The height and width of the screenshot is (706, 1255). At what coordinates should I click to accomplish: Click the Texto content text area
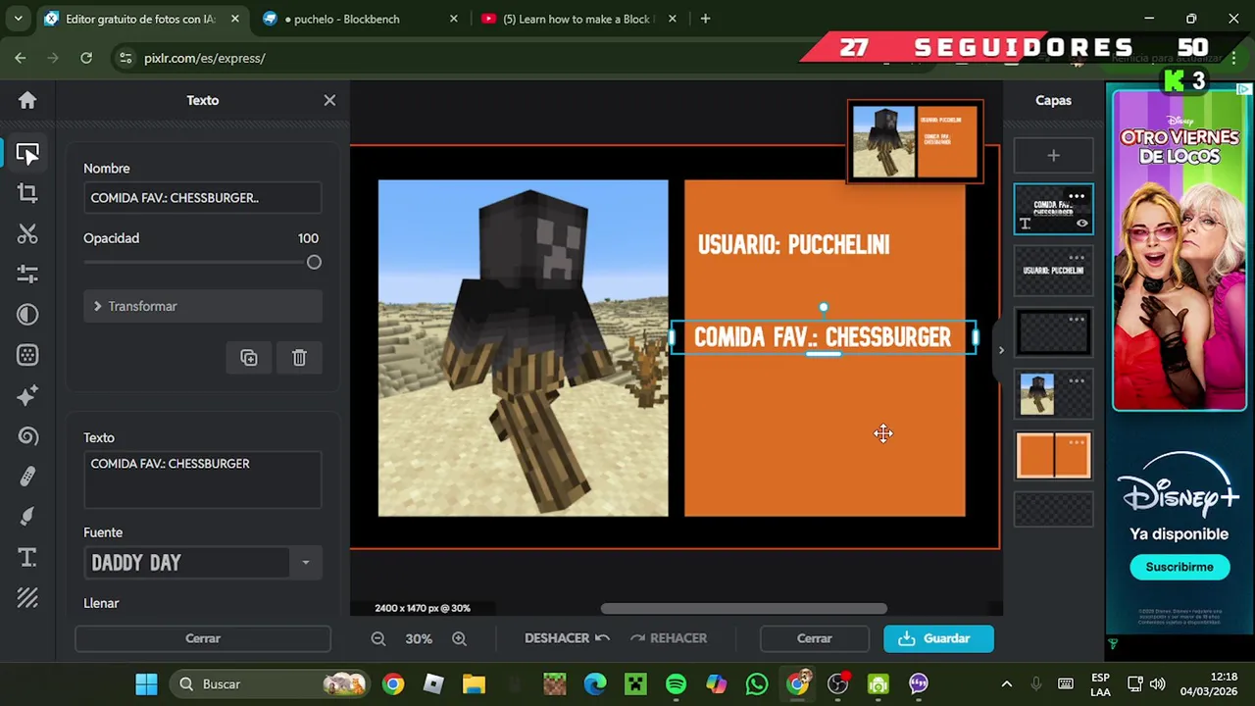coord(203,479)
